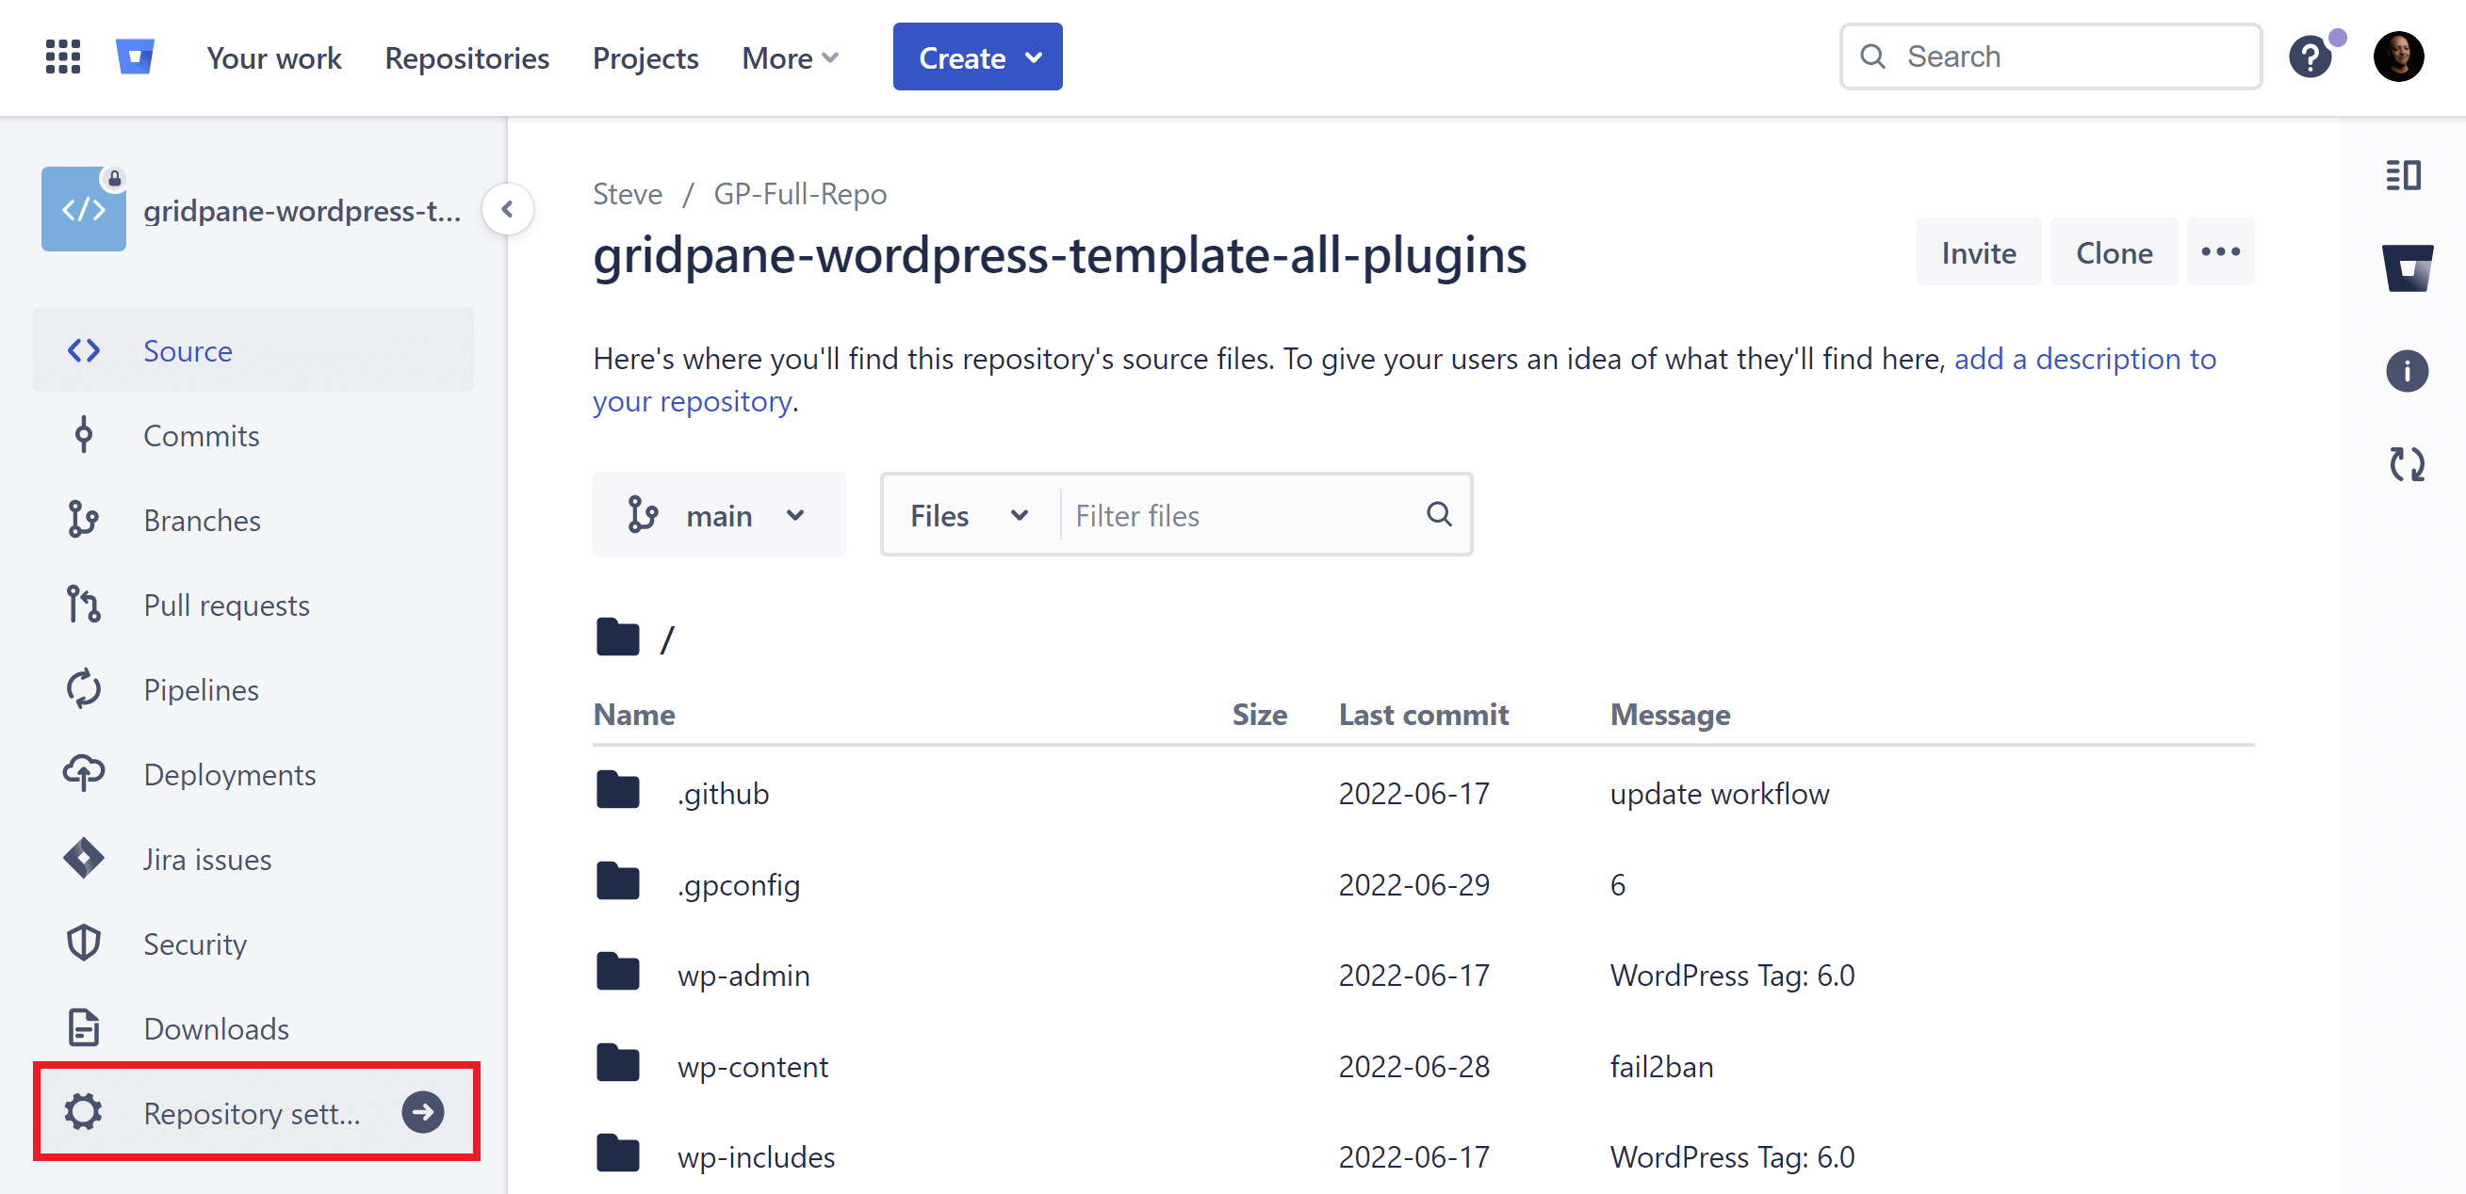Image resolution: width=2466 pixels, height=1194 pixels.
Task: Click the root folder icon
Action: [617, 637]
